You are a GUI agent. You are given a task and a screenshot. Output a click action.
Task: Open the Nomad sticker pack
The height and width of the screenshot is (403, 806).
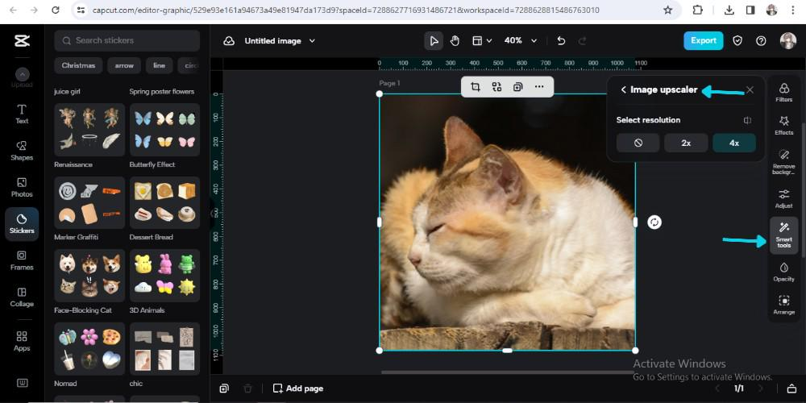coord(89,348)
